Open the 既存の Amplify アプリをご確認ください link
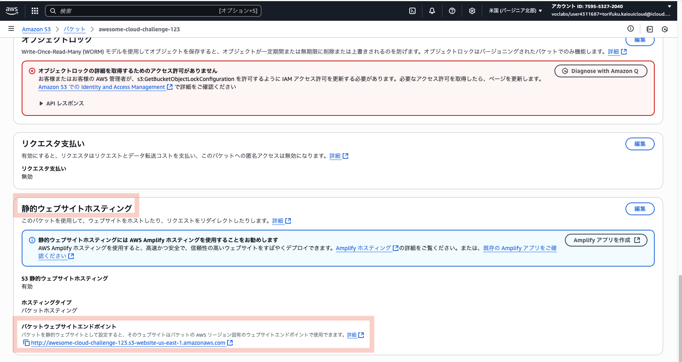Viewport: 682px width, 362px height. point(520,248)
